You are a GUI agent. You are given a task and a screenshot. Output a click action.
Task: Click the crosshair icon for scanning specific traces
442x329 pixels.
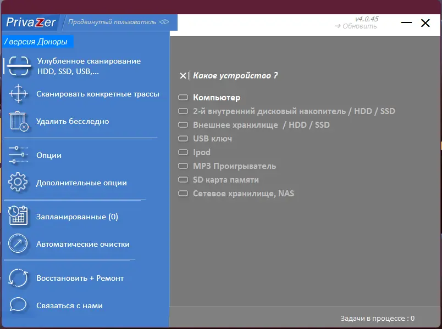coord(18,94)
